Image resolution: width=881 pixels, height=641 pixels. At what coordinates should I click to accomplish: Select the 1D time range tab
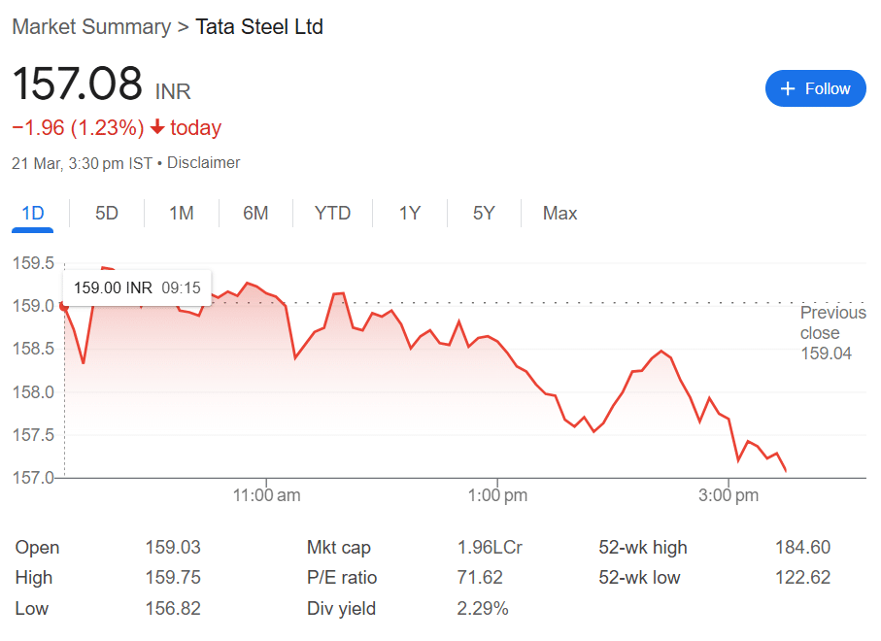point(33,214)
